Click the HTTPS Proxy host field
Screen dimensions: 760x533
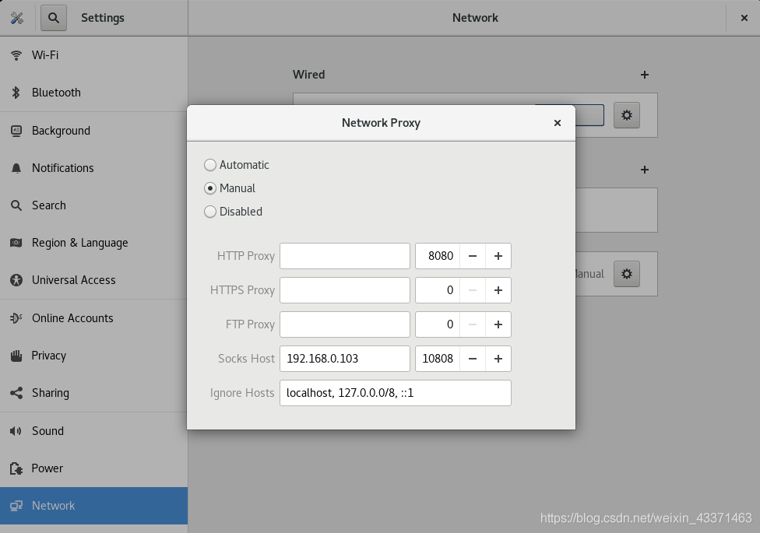click(345, 290)
